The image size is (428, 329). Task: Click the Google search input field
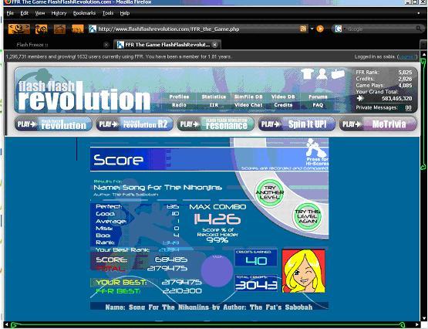click(x=381, y=29)
